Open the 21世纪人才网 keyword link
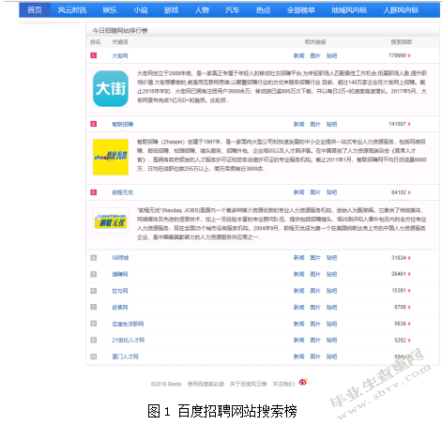 tap(129, 340)
